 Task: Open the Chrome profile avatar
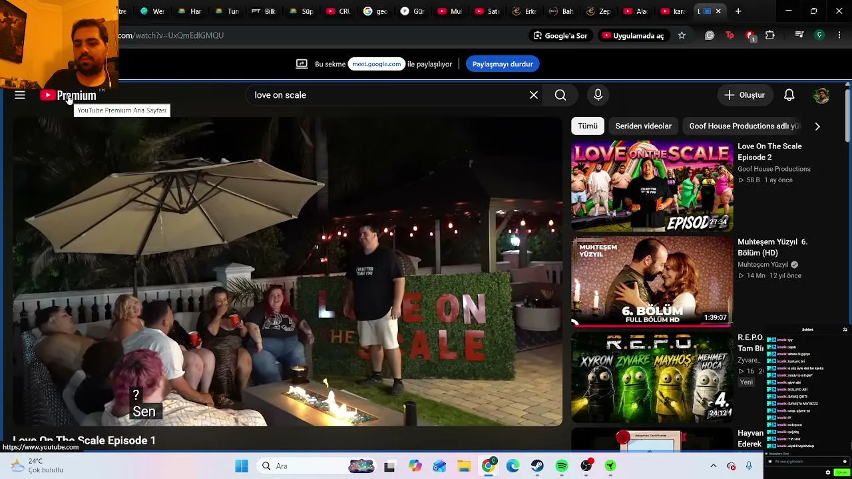point(819,35)
